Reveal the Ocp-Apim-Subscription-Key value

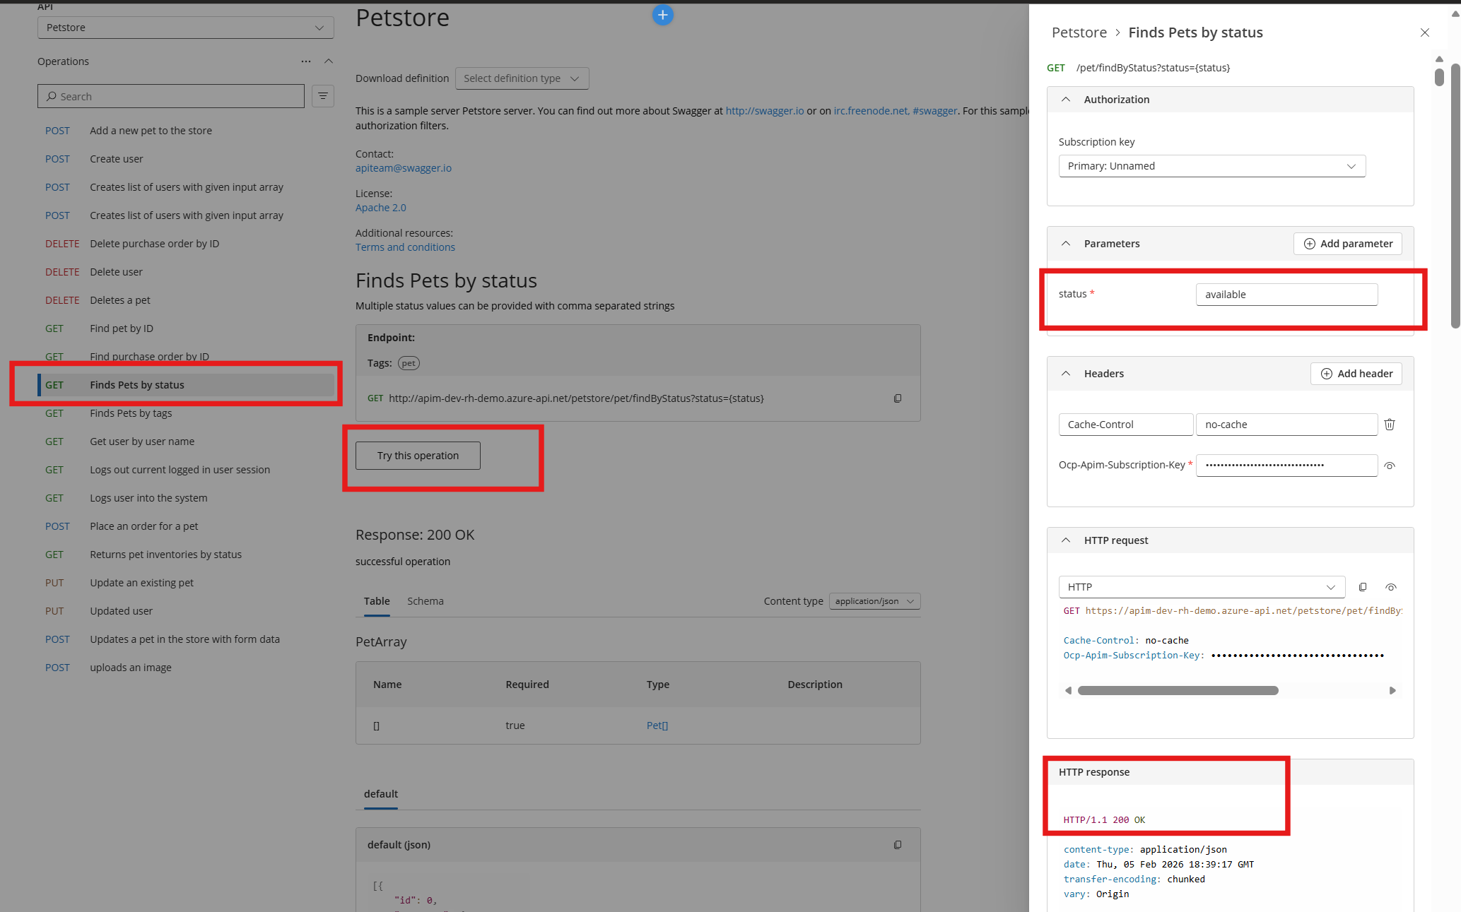tap(1390, 466)
